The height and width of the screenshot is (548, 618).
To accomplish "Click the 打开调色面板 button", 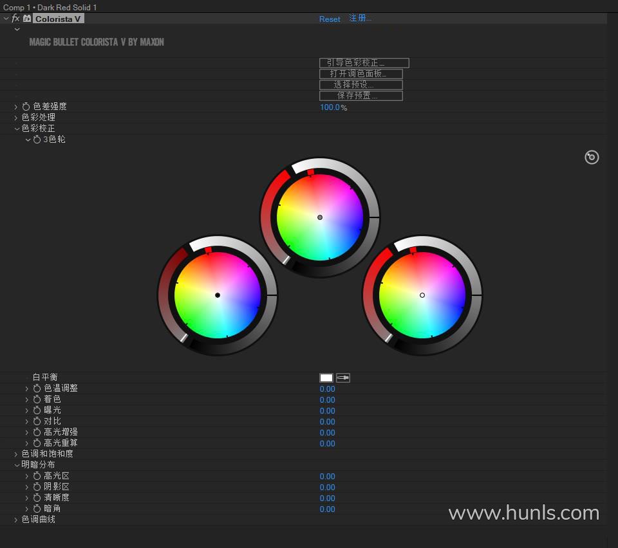I will [x=360, y=74].
